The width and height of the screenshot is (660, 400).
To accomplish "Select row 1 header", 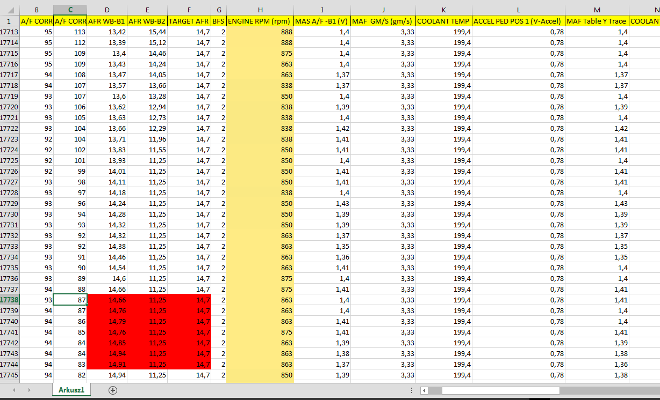I will click(10, 21).
